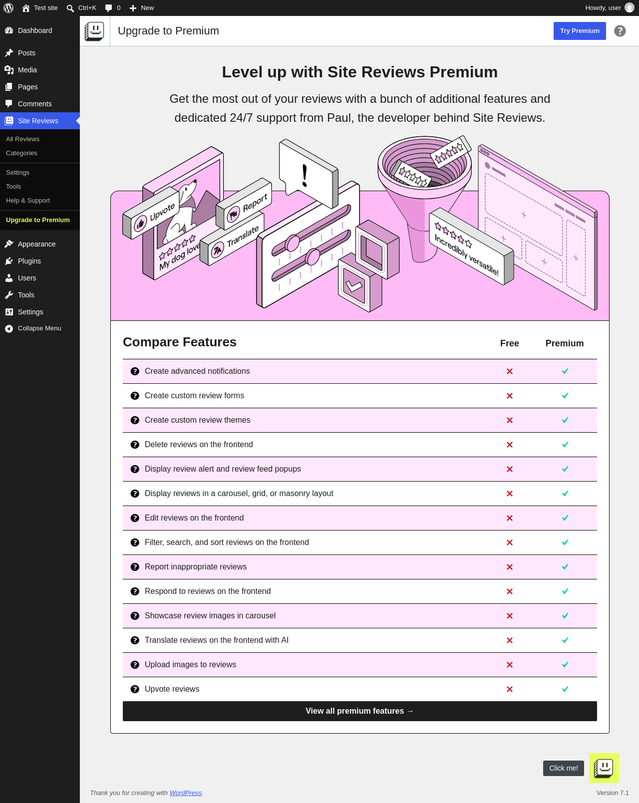Viewport: 639px width, 803px height.
Task: Click the Plugins plug icon
Action: coord(9,261)
